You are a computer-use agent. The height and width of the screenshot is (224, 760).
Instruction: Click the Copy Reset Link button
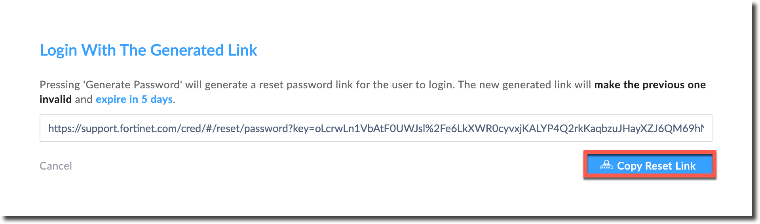tap(650, 165)
